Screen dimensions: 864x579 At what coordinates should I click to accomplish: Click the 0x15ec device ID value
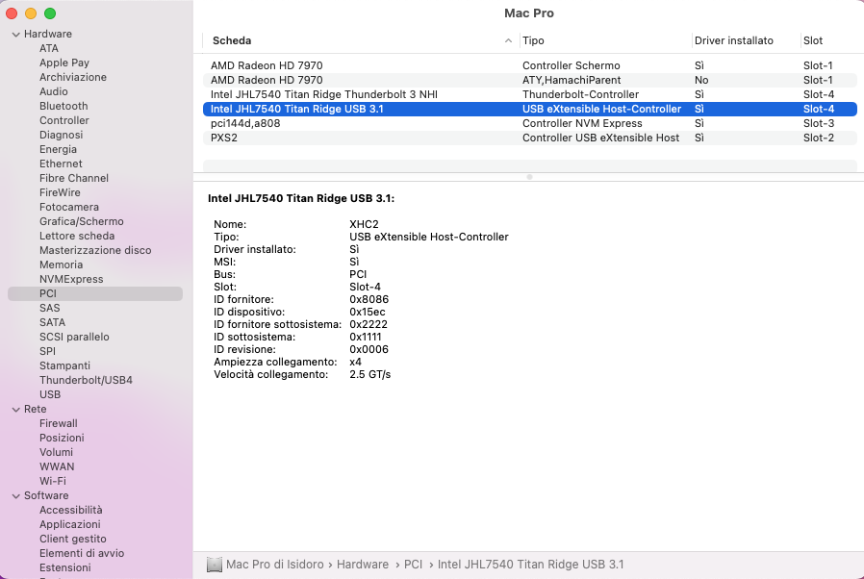(367, 312)
